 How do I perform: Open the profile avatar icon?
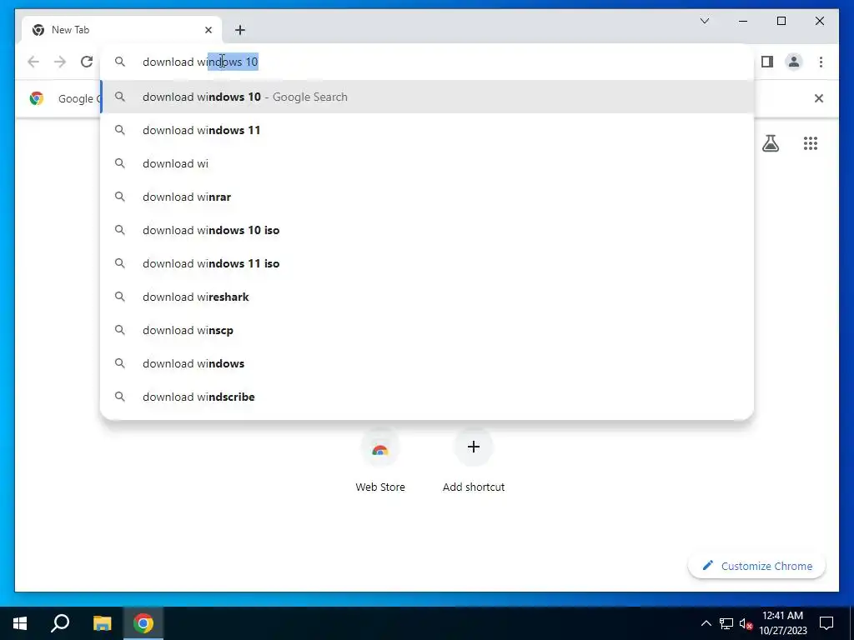(x=794, y=62)
